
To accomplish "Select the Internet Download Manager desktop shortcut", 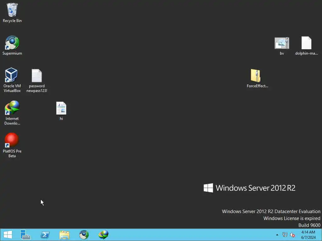I will [x=12, y=113].
